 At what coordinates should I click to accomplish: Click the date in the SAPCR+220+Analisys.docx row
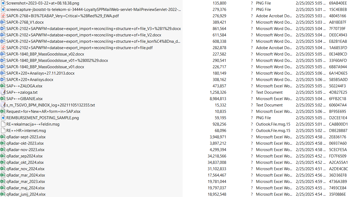pyautogui.click(x=310, y=80)
